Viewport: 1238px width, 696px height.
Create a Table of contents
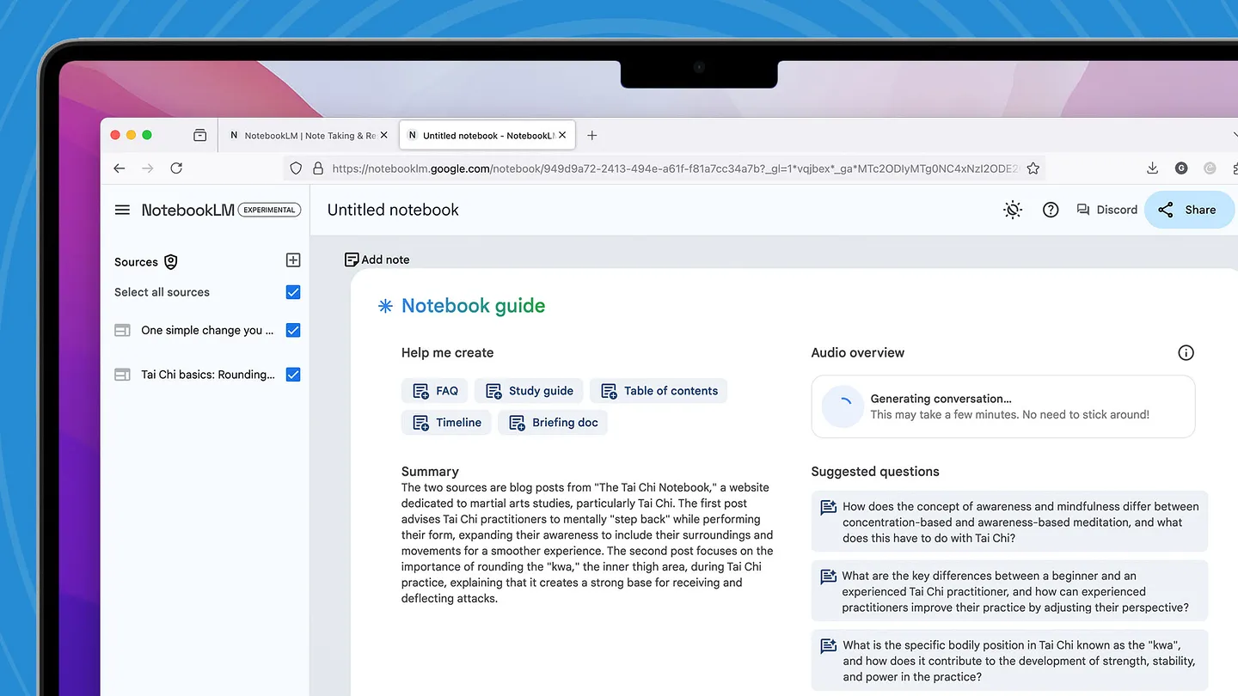click(659, 391)
